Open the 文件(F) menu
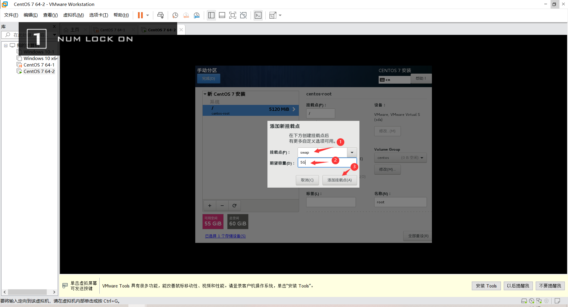Viewport: 568px width, 307px height. click(x=11, y=15)
